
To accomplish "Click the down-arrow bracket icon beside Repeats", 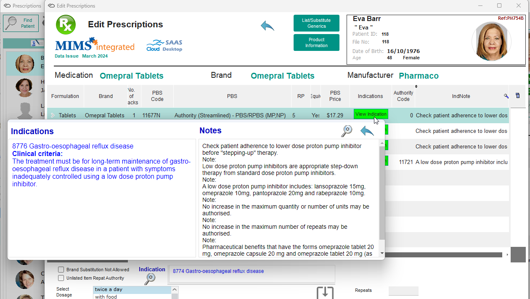I will pos(325,293).
